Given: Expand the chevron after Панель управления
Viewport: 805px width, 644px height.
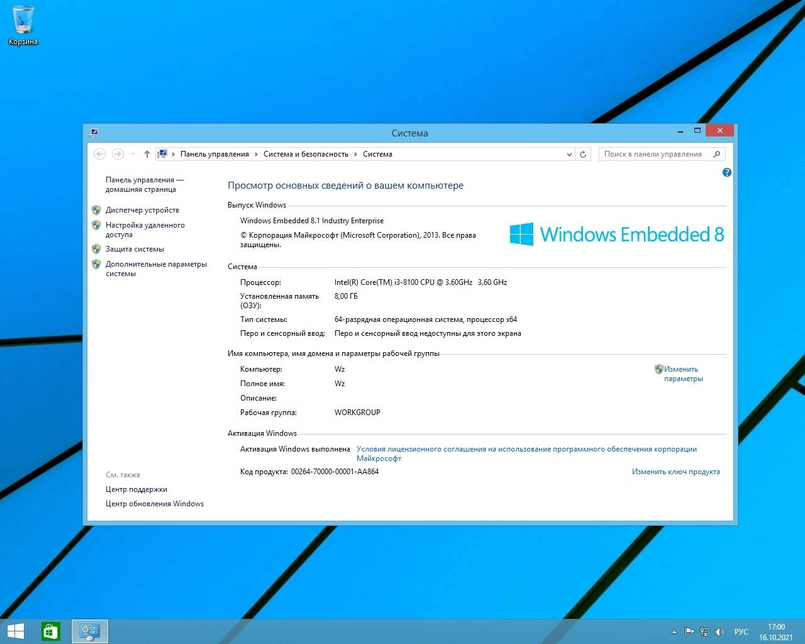Looking at the screenshot, I should [257, 154].
